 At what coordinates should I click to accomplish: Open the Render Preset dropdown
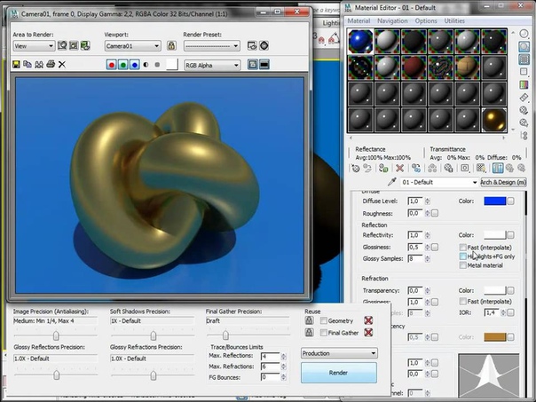click(212, 46)
